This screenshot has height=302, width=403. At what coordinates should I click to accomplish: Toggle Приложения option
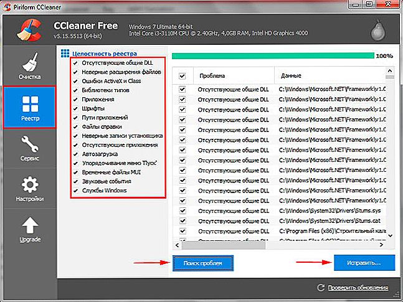tap(75, 100)
